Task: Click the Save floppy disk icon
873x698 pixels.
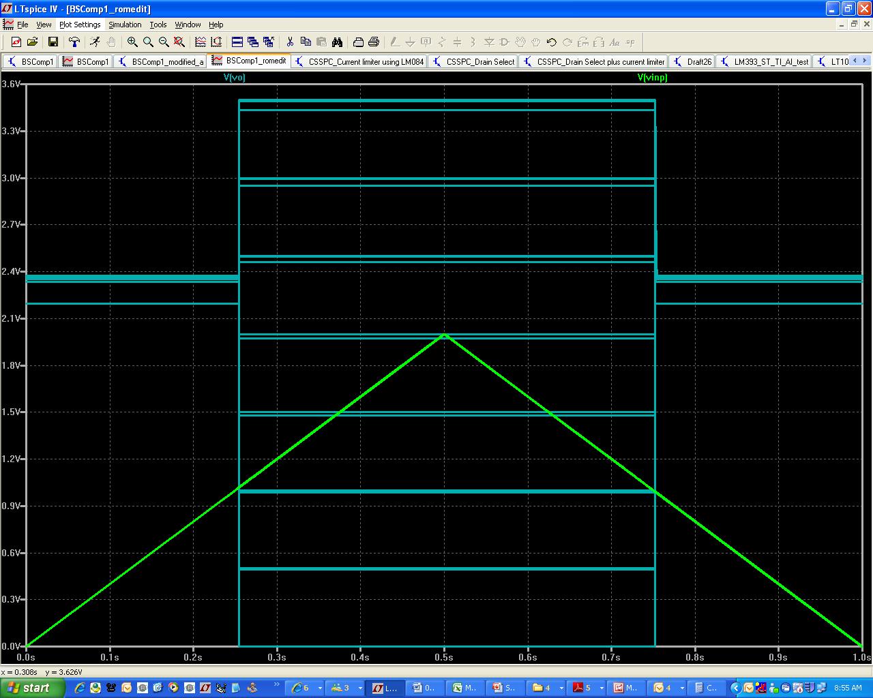Action: (53, 42)
